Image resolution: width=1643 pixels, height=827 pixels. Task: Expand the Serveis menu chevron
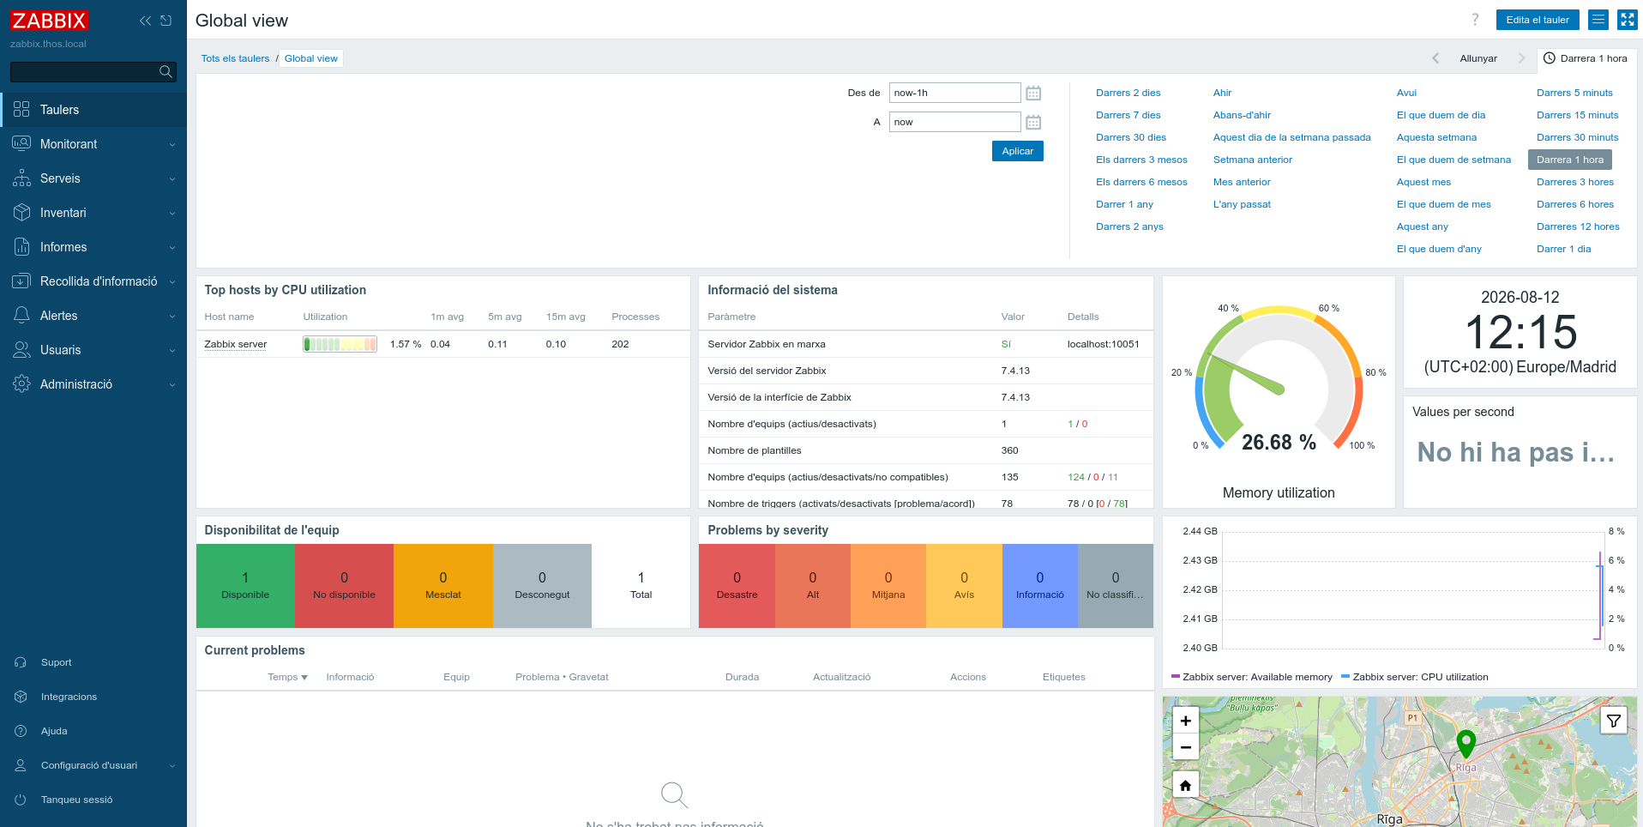point(172,179)
